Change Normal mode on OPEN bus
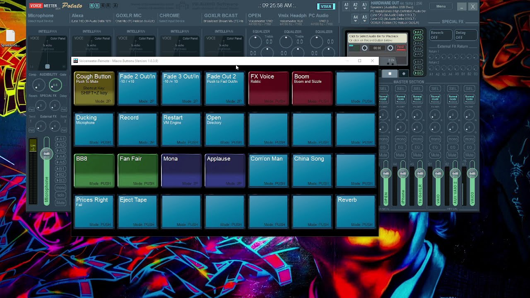 (x=383, y=99)
